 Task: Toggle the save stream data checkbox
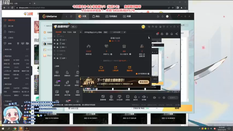(137, 74)
